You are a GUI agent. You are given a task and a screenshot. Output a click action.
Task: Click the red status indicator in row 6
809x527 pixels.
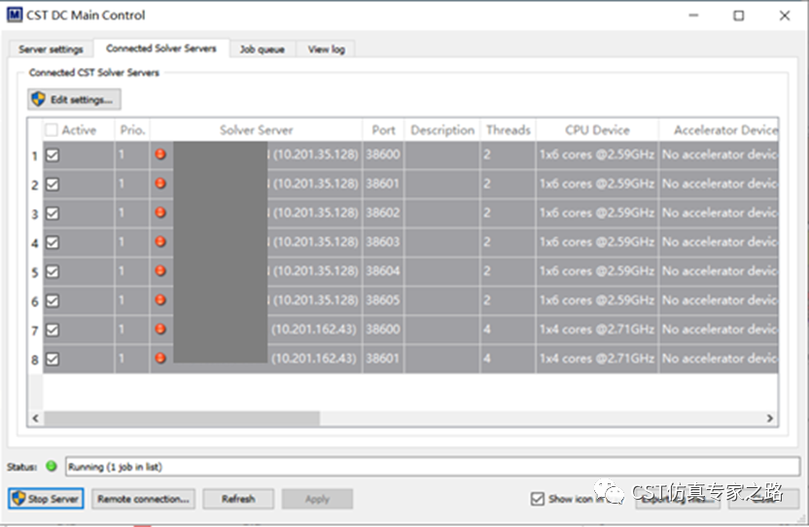click(x=160, y=299)
